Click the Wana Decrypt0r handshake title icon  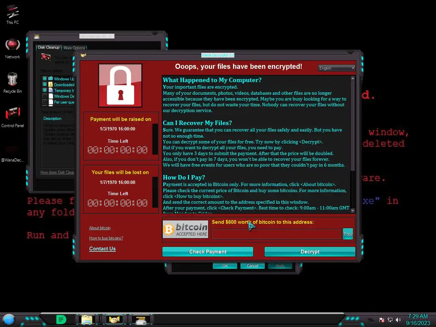83,55
